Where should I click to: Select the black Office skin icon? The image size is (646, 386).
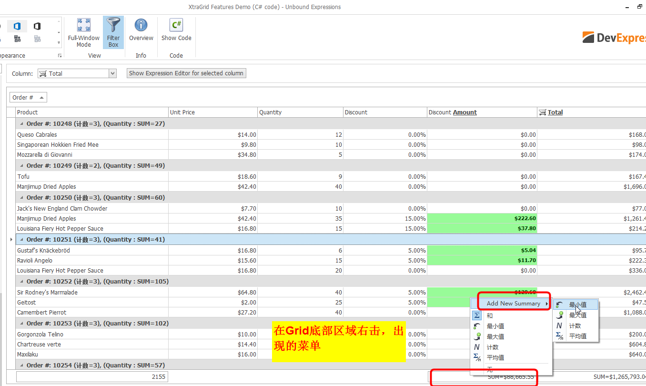pos(37,26)
